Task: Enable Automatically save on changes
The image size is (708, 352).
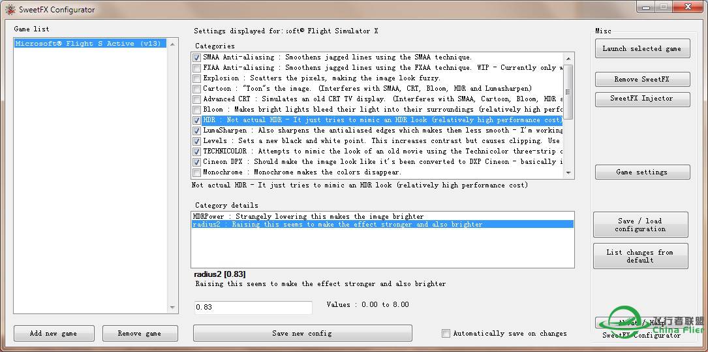Action: coord(446,334)
